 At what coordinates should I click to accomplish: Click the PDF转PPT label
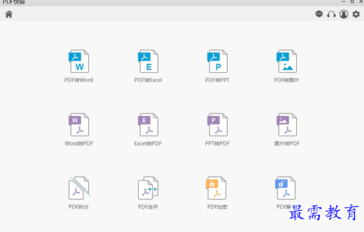(x=217, y=80)
